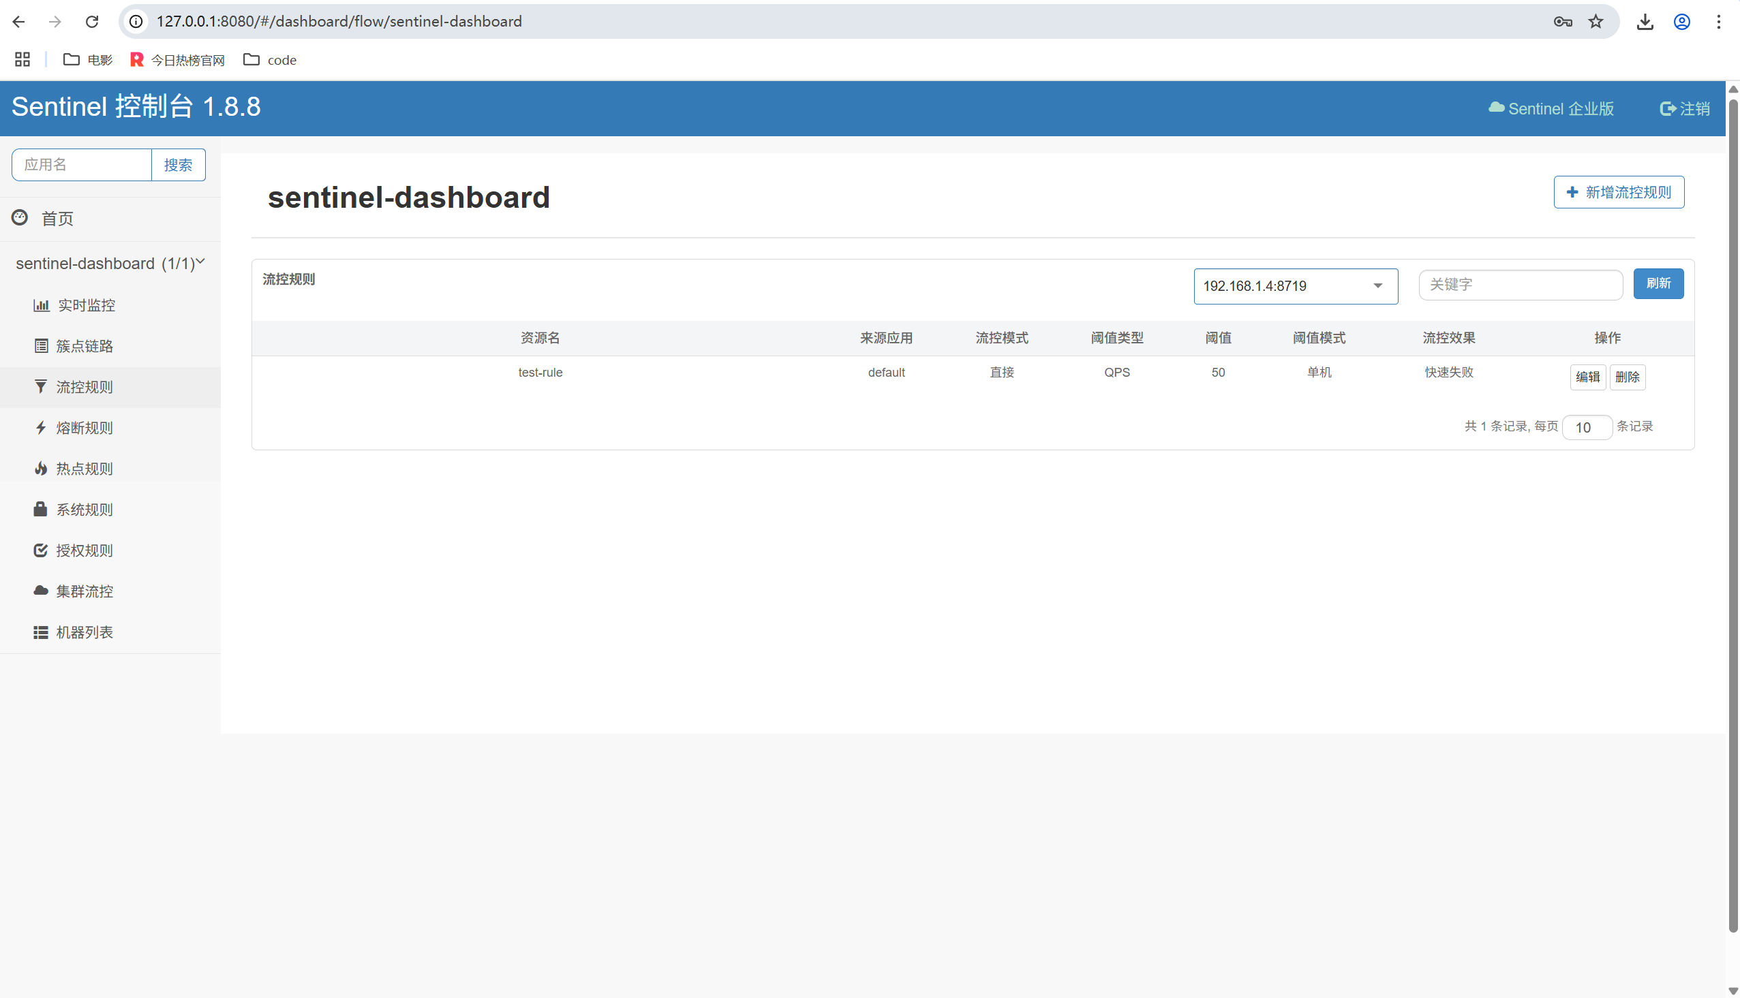The width and height of the screenshot is (1740, 998).
Task: Click the 关键字 keyword search field
Action: coord(1520,285)
